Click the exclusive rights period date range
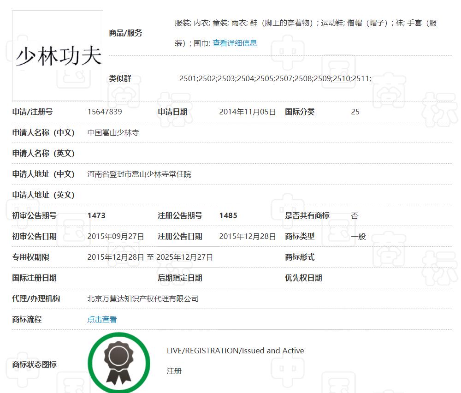This screenshot has height=393, width=461. click(150, 257)
